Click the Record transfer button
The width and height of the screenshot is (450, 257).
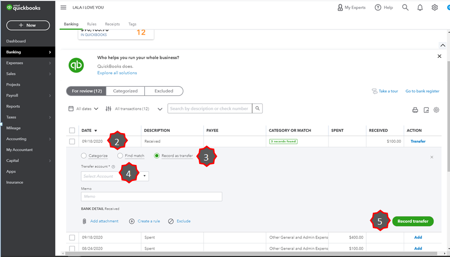coord(413,221)
